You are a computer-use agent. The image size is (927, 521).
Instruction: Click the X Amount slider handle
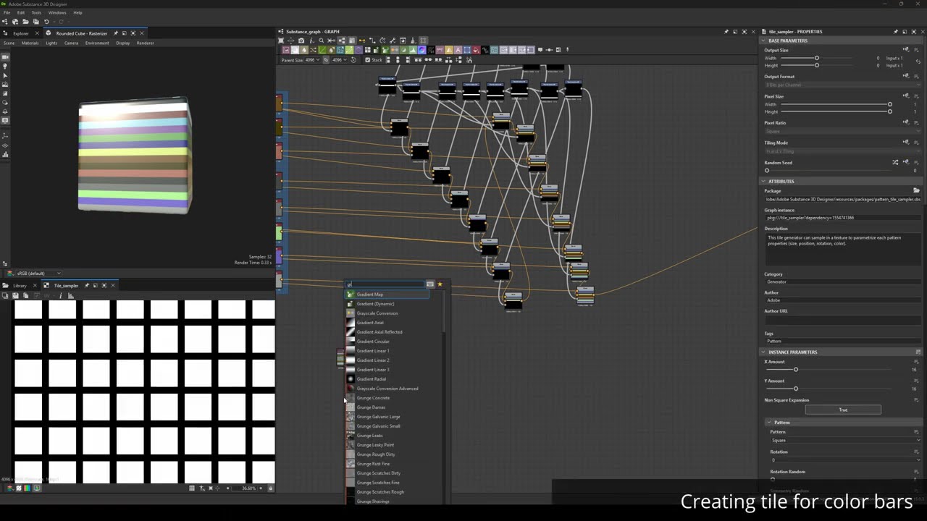tap(796, 370)
